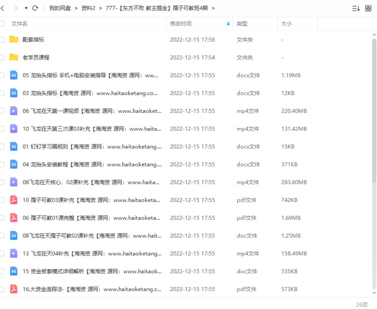Viewport: 377px width, 309px height.
Task: Select the file name 配套指标
Action: coord(33,40)
